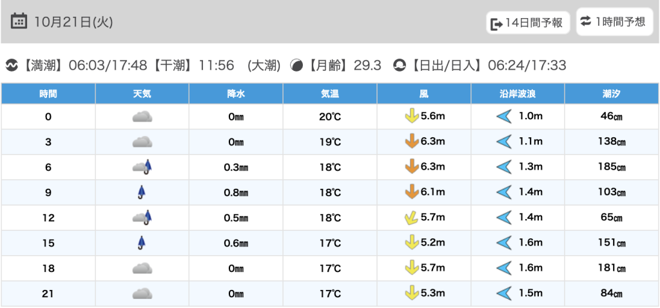Select the 潮汐 column header
The width and height of the screenshot is (660, 308).
pyautogui.click(x=612, y=93)
